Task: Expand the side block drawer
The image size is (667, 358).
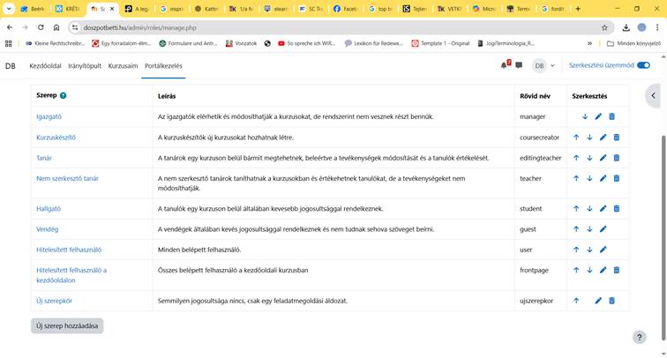Action: pyautogui.click(x=653, y=95)
